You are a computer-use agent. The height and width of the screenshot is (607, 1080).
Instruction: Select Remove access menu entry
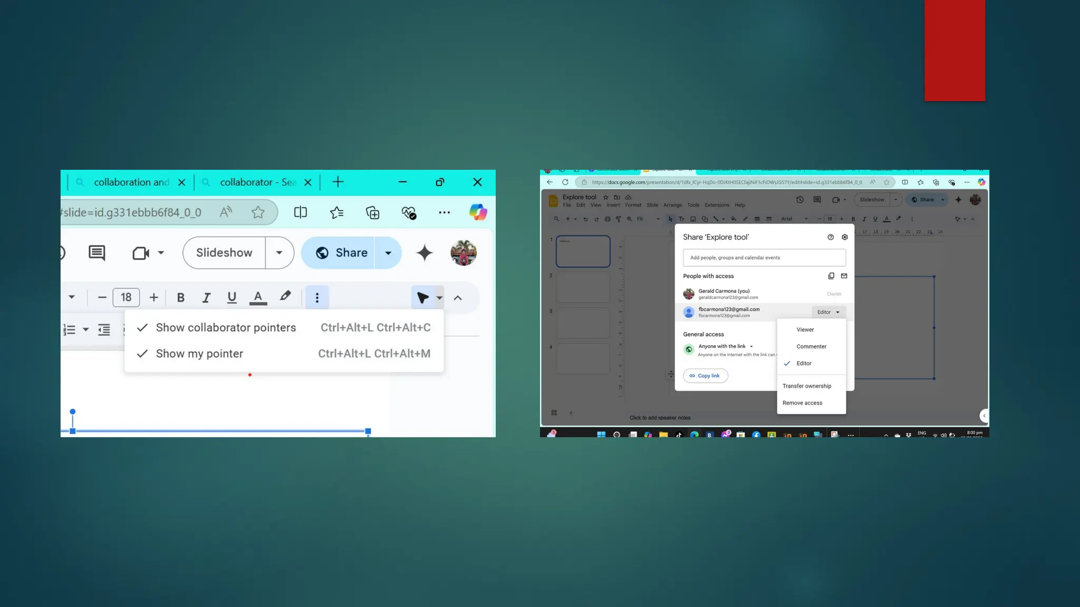pyautogui.click(x=802, y=403)
